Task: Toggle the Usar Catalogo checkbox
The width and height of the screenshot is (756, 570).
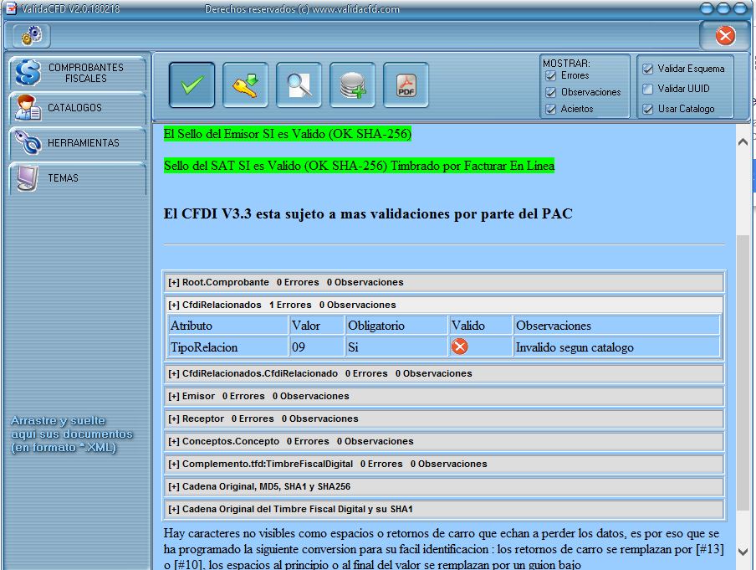Action: point(647,109)
